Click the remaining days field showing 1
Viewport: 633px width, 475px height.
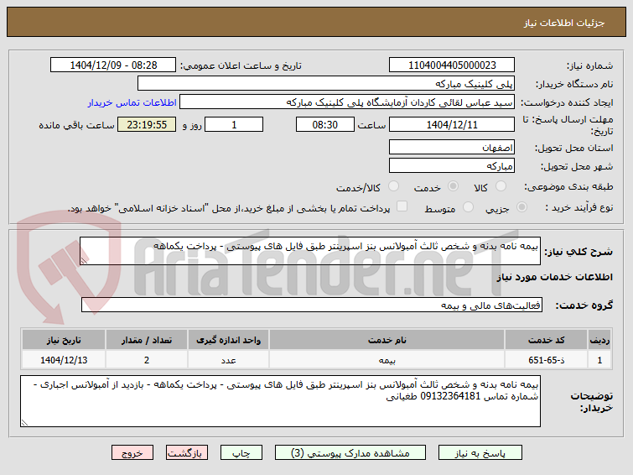(234, 124)
